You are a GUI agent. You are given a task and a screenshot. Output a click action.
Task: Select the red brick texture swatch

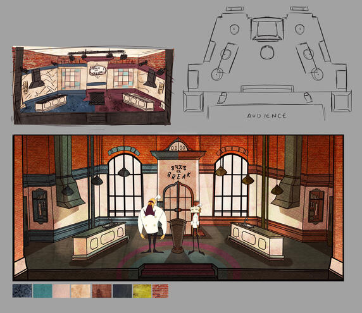161,291
